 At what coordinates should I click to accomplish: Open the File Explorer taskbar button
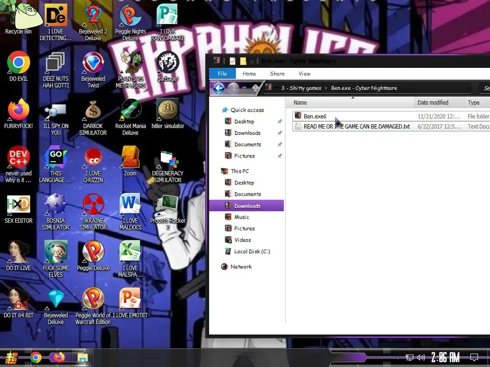tap(82, 357)
